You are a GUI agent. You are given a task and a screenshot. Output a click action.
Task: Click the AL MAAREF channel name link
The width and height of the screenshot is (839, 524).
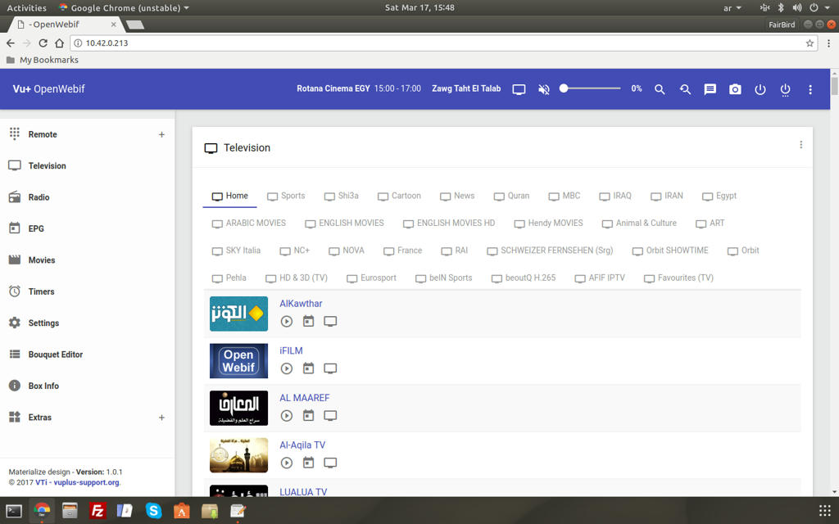(x=305, y=398)
